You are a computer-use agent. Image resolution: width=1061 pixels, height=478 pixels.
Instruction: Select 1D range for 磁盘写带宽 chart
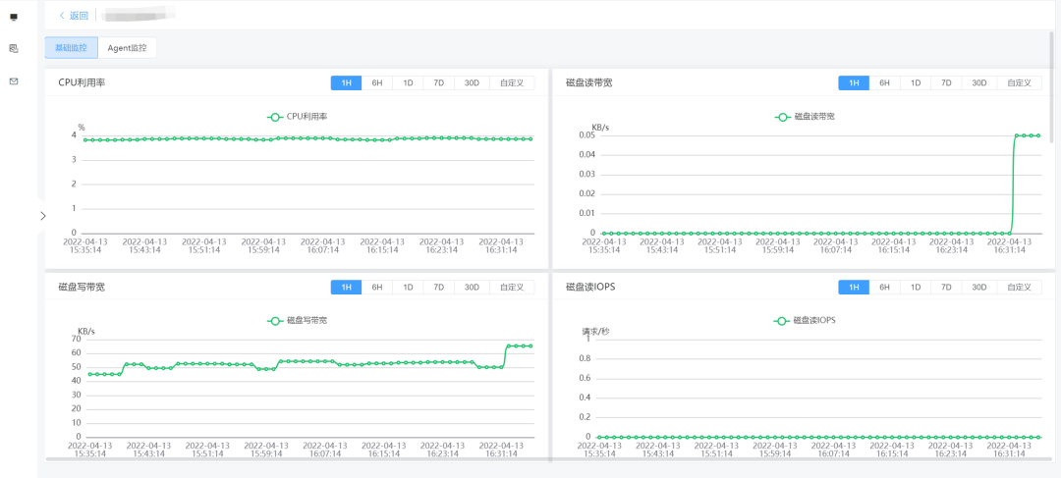coord(408,287)
